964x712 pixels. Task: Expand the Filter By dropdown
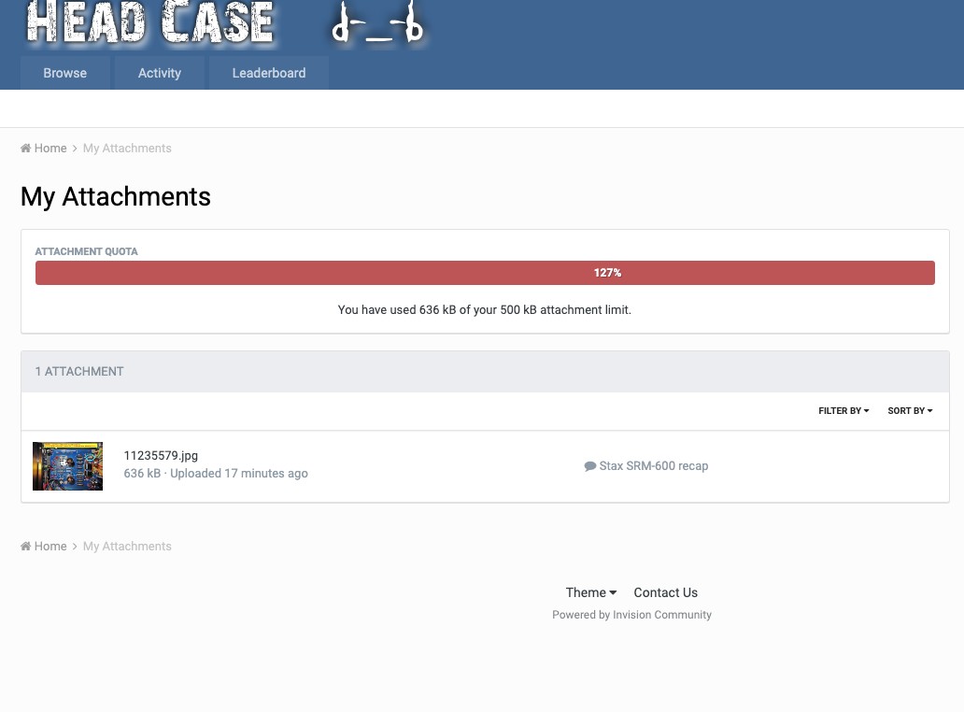click(x=843, y=411)
